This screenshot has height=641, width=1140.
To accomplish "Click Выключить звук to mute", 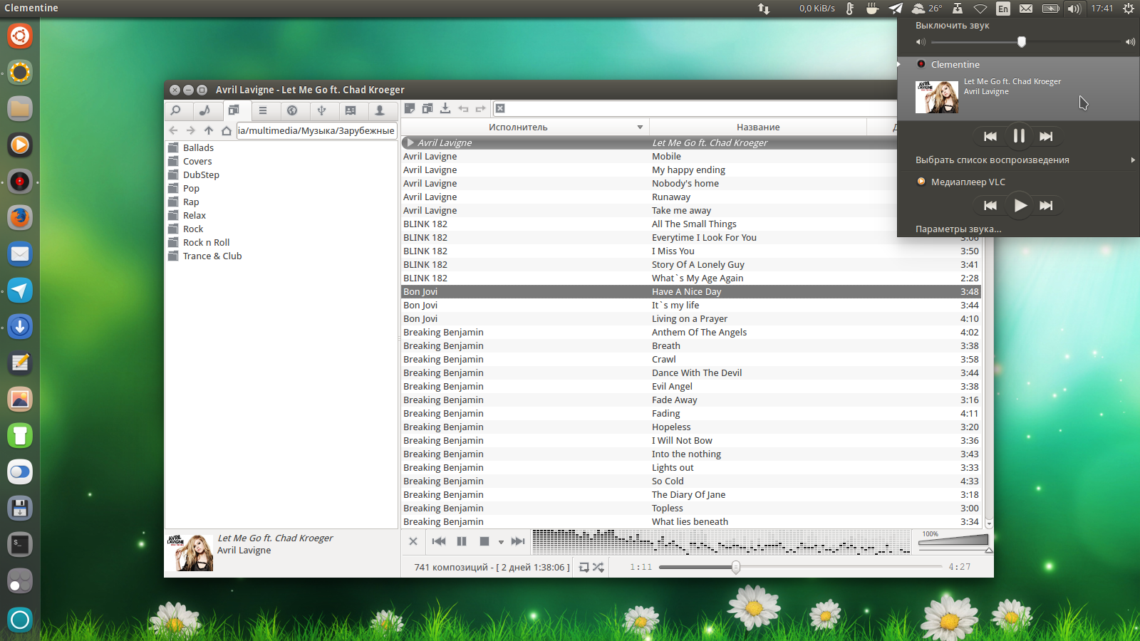I will (x=952, y=25).
